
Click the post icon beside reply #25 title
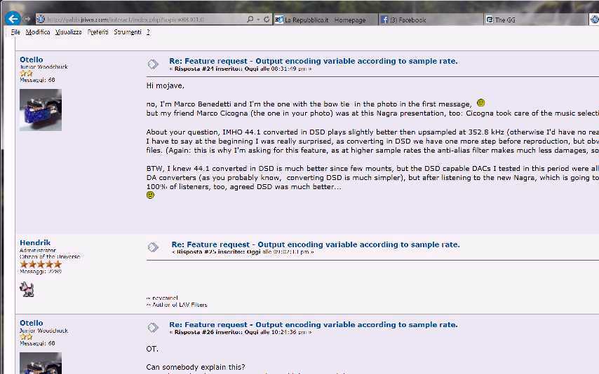(153, 247)
